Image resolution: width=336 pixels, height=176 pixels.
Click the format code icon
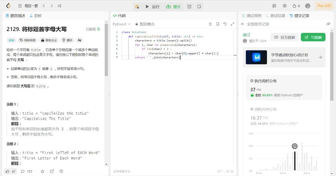[210, 24]
